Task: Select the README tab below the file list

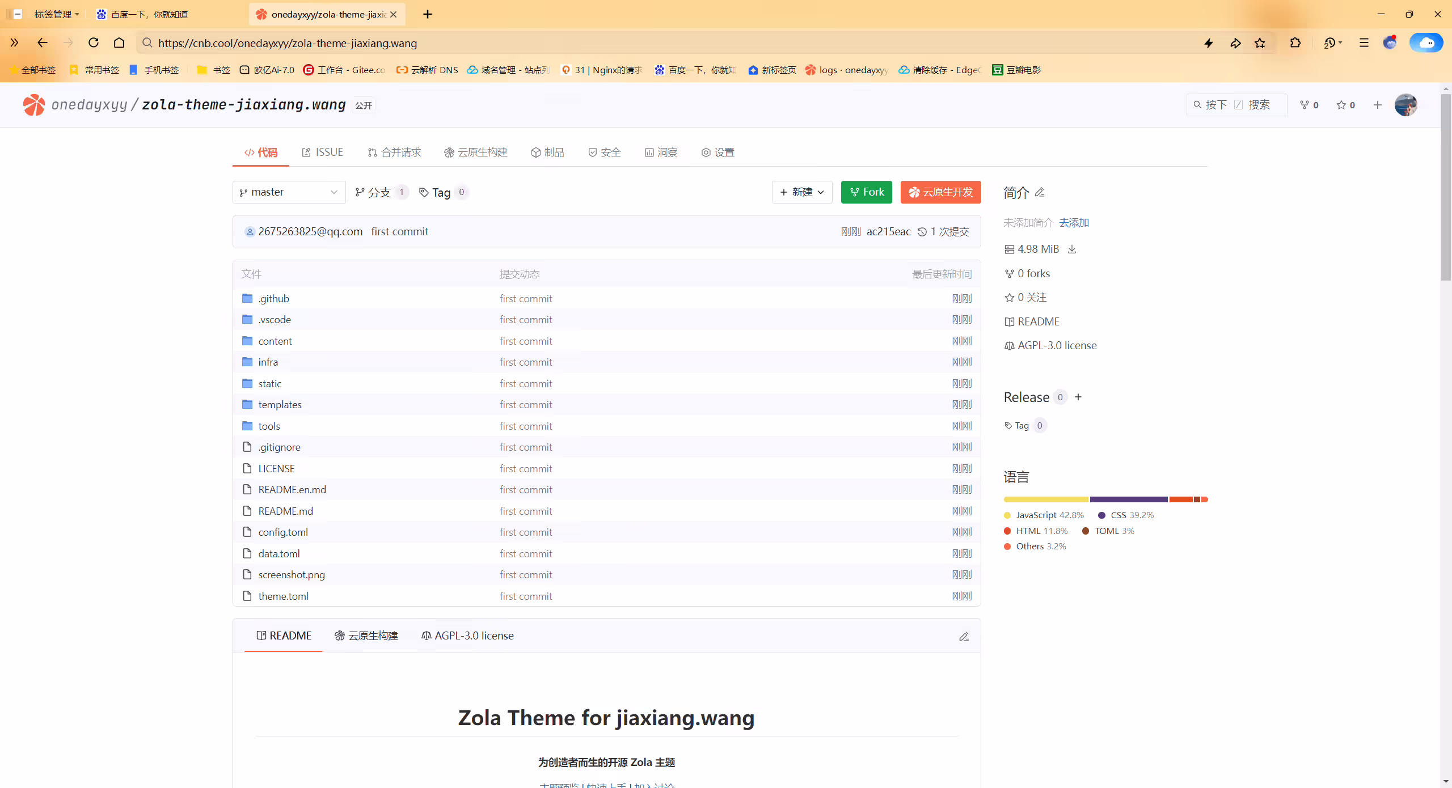Action: click(284, 636)
